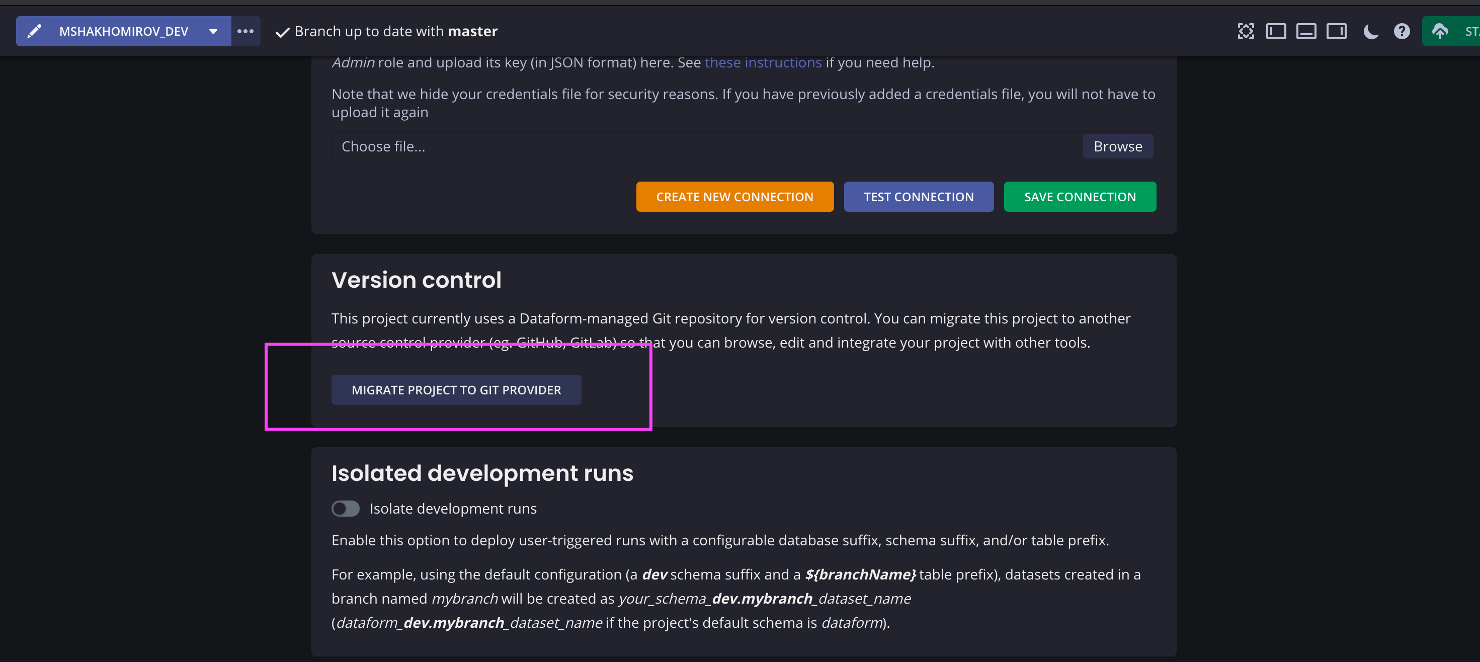Click the focus mode fullscreen icon
This screenshot has width=1480, height=662.
(x=1245, y=31)
